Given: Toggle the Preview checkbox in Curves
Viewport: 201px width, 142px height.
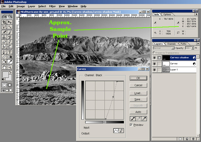Looking at the screenshot, I should point(131,125).
